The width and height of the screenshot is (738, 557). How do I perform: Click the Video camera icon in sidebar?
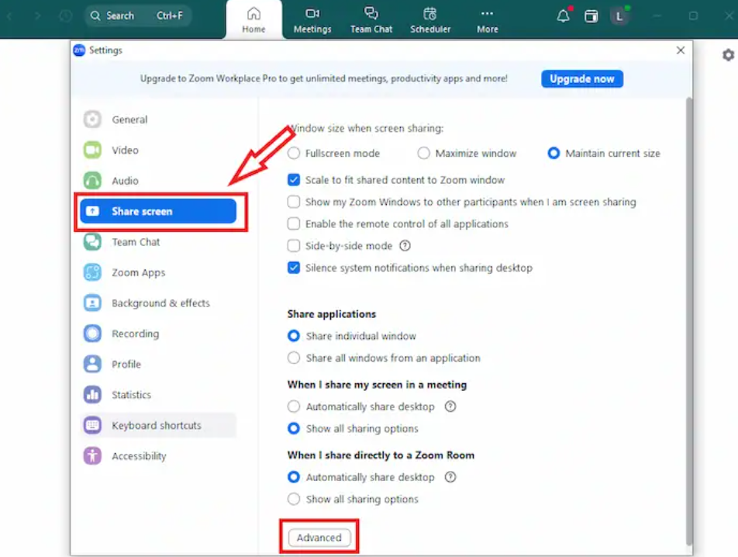coord(92,150)
